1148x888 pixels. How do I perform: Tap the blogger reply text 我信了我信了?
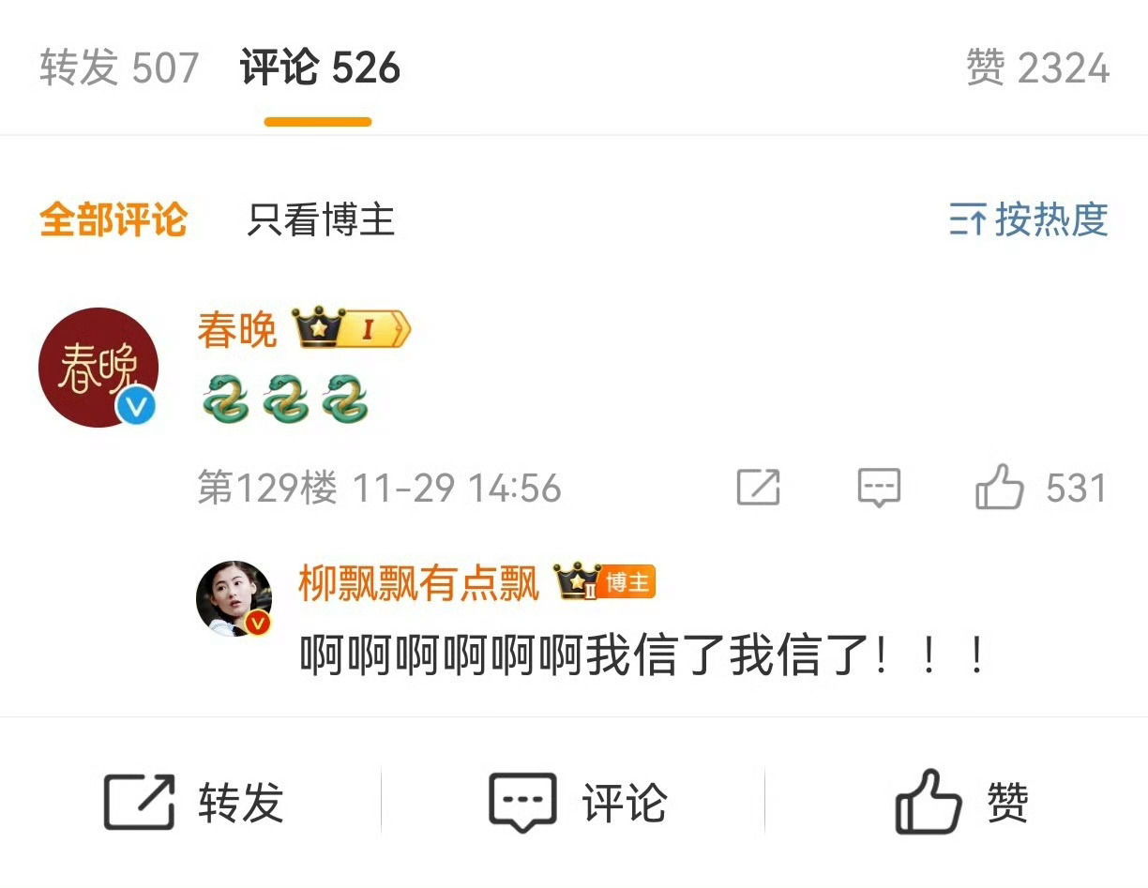tap(729, 655)
